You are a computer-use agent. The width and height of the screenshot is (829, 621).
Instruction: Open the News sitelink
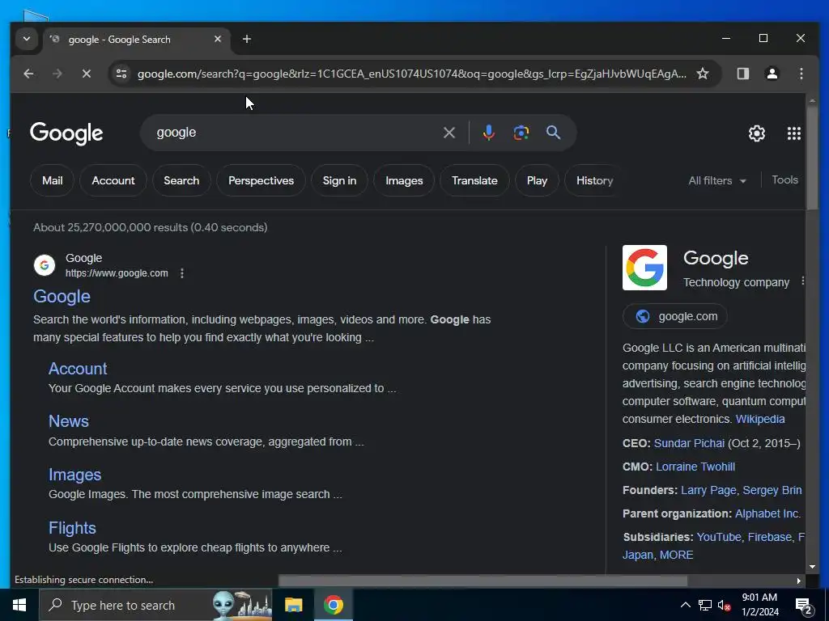coord(69,421)
